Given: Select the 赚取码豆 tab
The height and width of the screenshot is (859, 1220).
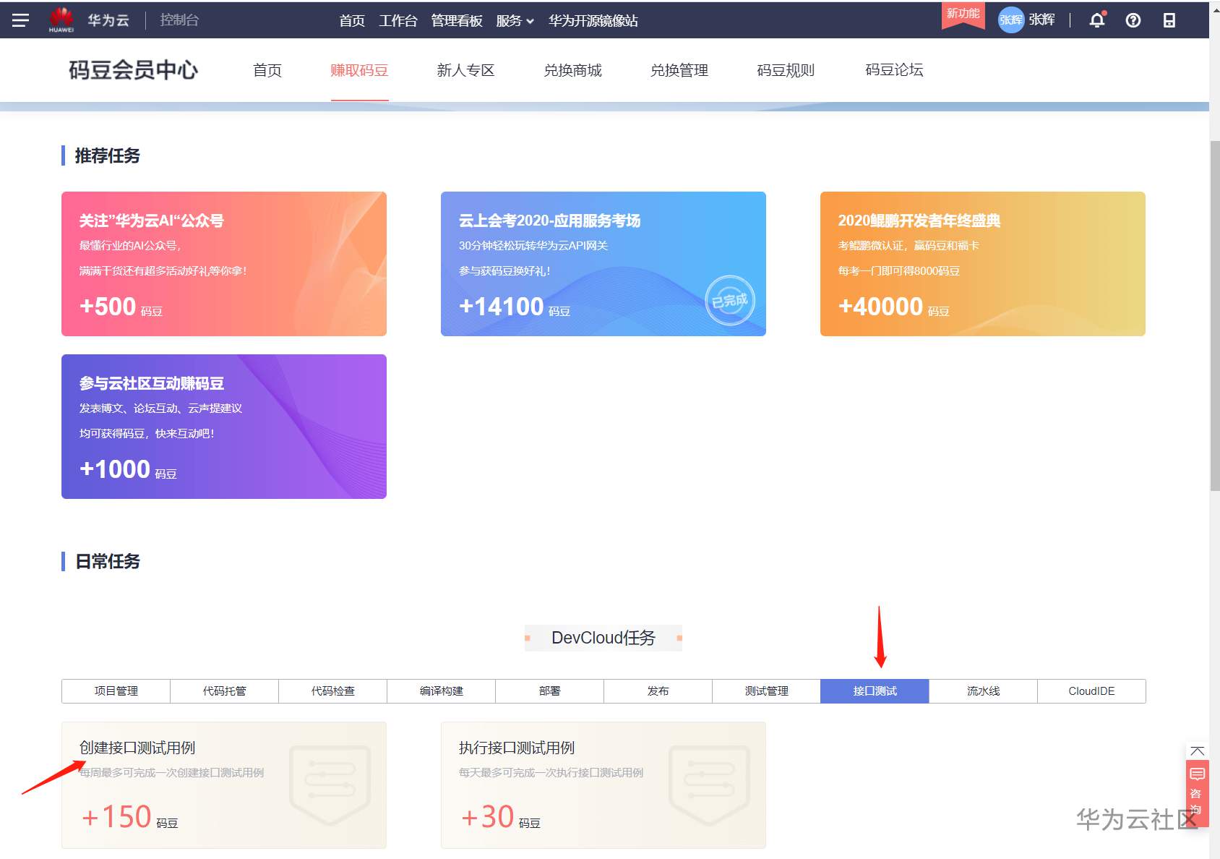Looking at the screenshot, I should pyautogui.click(x=359, y=70).
